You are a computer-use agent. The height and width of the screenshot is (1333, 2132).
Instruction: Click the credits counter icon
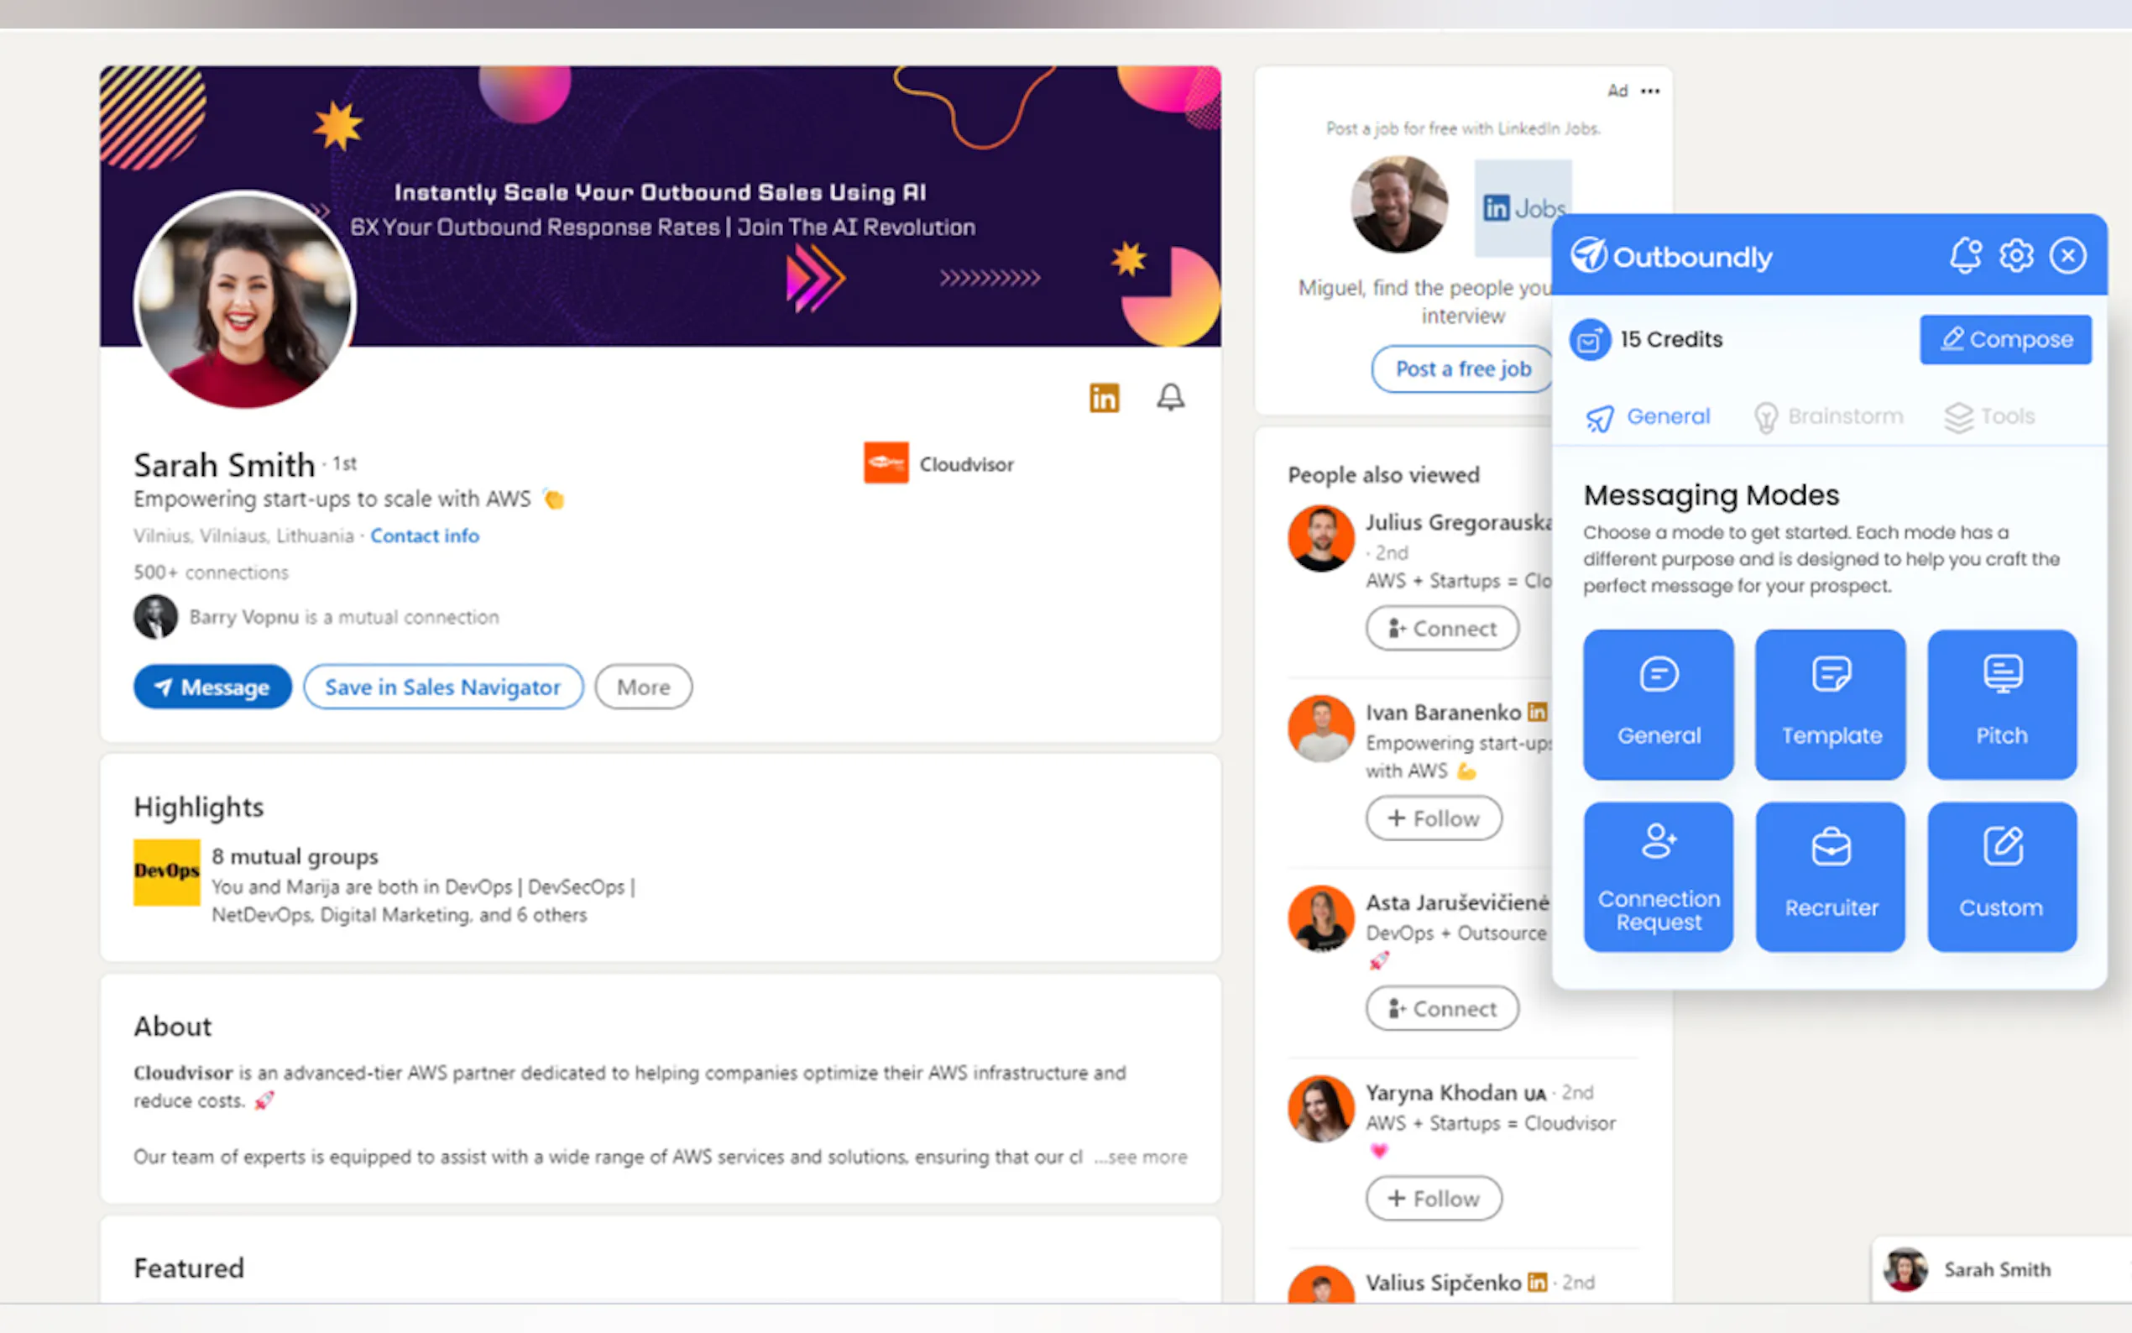click(1589, 339)
